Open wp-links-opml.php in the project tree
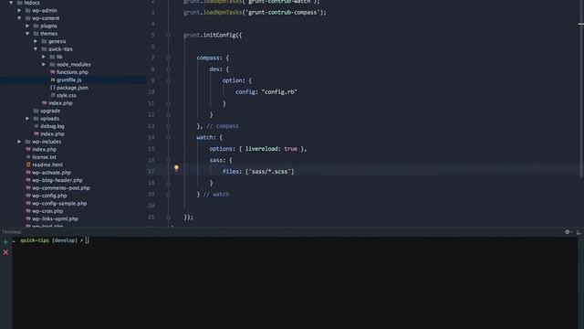This screenshot has height=329, width=584. (x=55, y=218)
